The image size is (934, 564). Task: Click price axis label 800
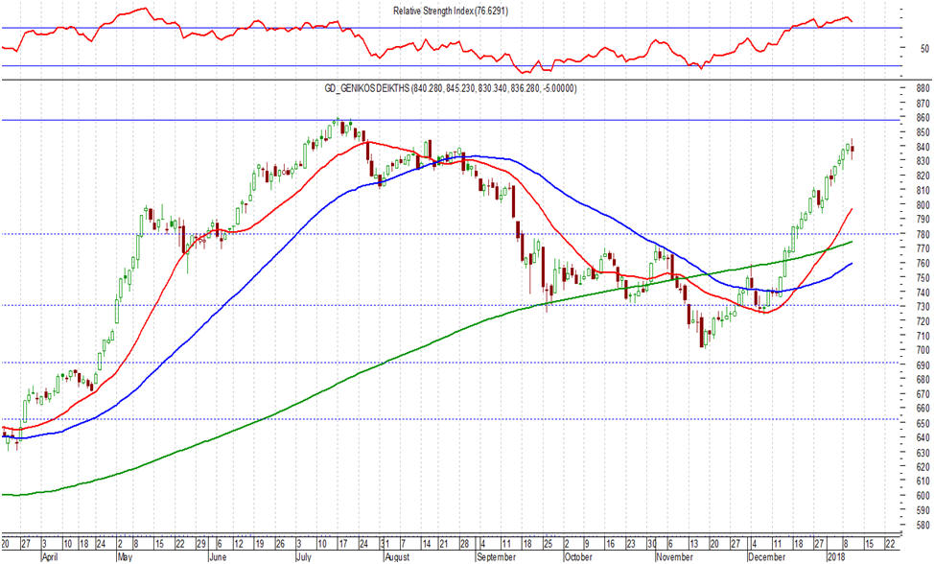point(922,205)
